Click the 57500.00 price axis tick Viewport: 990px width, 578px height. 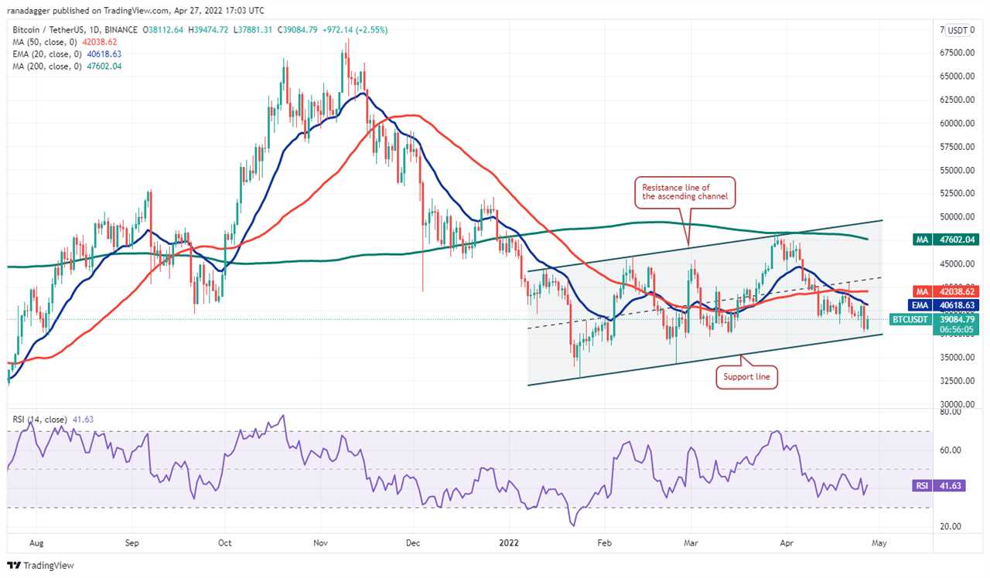tap(956, 147)
